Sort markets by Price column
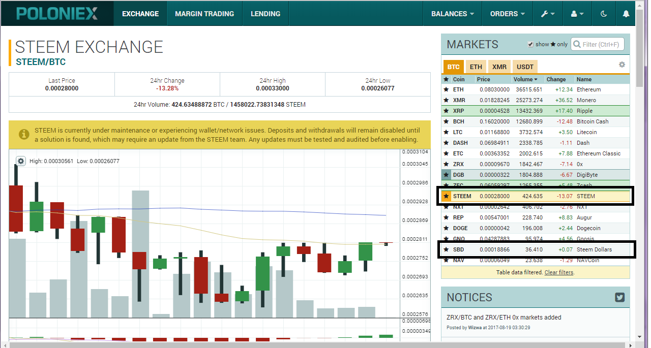651x348 pixels. [484, 79]
